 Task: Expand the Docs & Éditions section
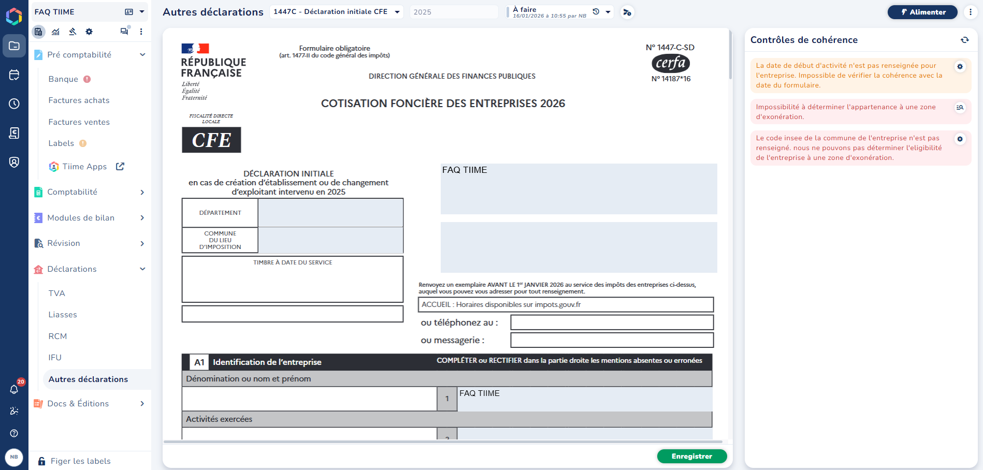click(x=142, y=404)
